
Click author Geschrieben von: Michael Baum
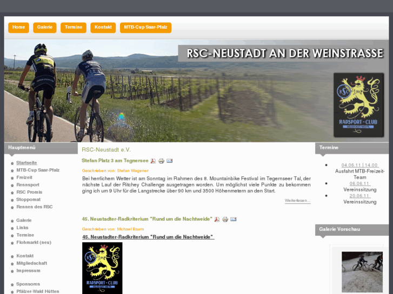(113, 229)
